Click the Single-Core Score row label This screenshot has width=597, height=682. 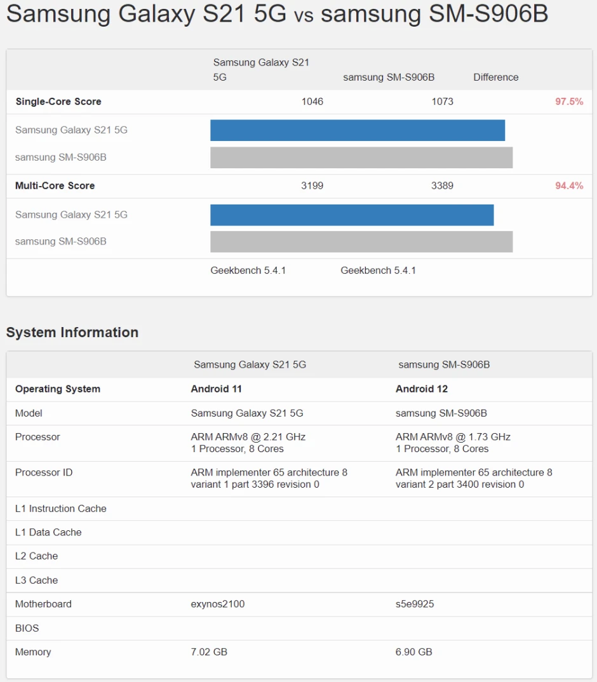click(x=58, y=102)
